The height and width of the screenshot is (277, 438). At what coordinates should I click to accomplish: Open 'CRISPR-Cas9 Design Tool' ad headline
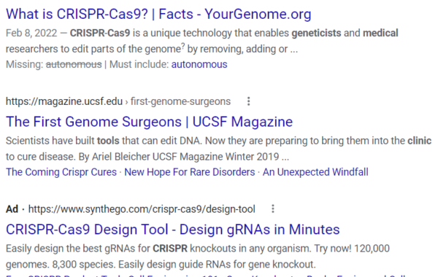coord(172,230)
